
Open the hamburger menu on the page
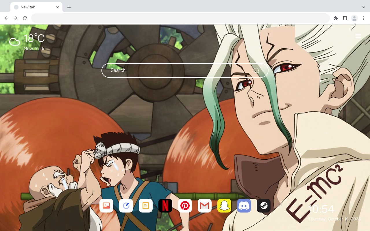358,36
